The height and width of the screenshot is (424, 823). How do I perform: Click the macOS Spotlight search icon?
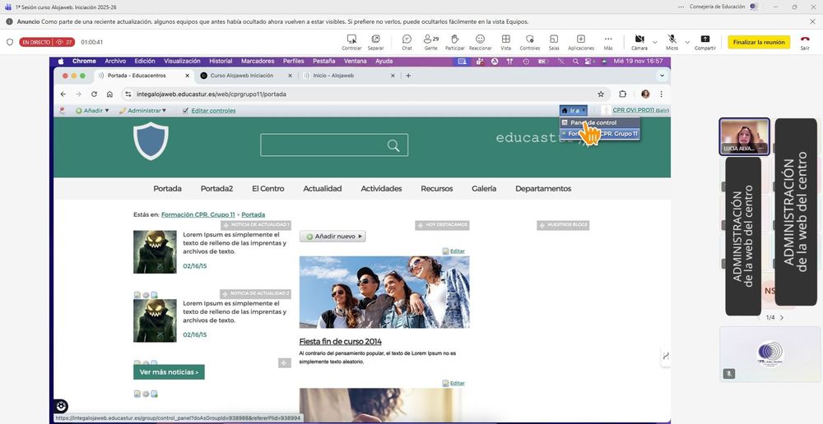point(575,62)
